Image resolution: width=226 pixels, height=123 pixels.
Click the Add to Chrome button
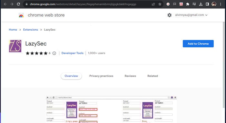(198, 44)
